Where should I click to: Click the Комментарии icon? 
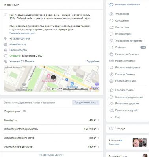(111, 34)
